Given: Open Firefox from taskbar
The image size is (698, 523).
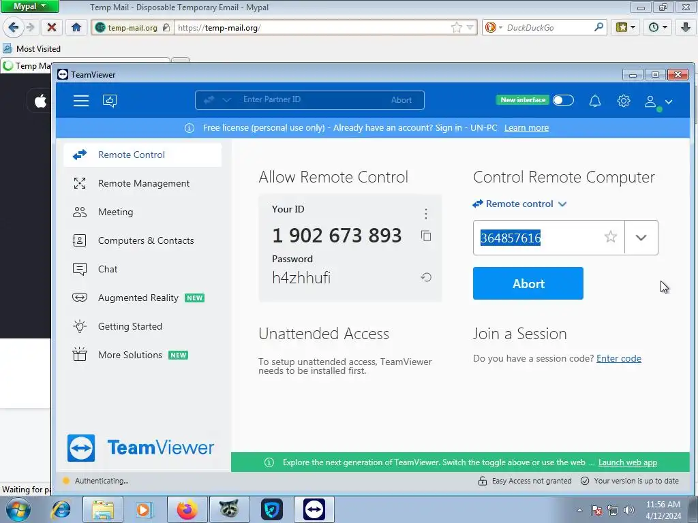Looking at the screenshot, I should click(x=187, y=509).
